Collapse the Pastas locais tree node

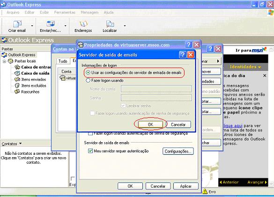pos(4,61)
